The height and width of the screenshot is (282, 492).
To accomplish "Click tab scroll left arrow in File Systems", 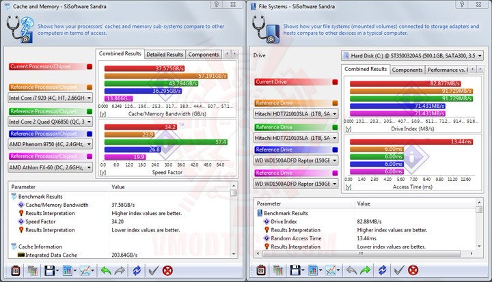I will point(473,69).
